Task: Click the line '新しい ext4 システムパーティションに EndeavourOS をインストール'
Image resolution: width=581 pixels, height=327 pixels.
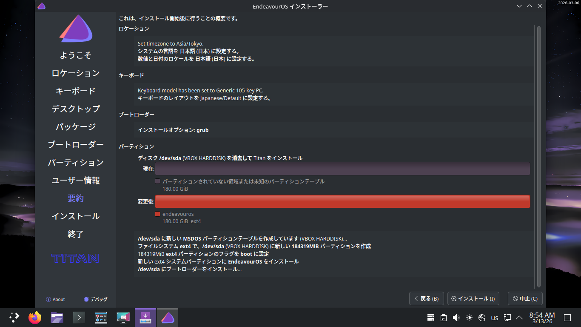Action: (x=218, y=261)
